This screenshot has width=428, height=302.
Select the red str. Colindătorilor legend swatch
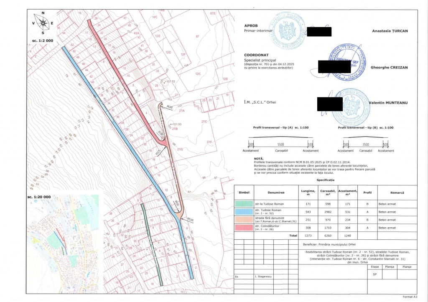243,228
